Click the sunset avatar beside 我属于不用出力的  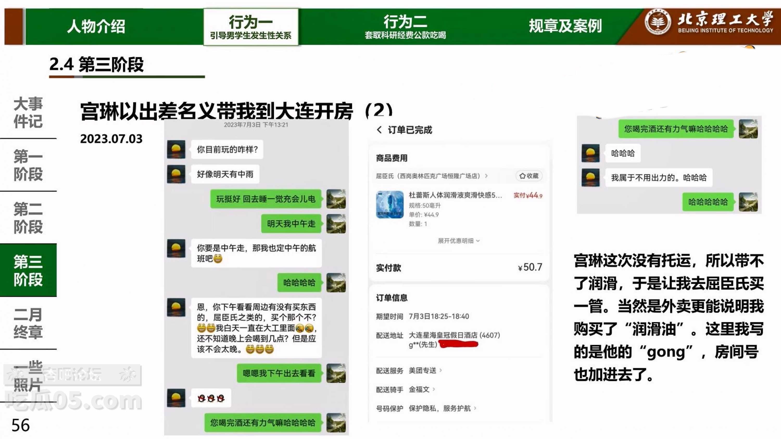click(591, 178)
